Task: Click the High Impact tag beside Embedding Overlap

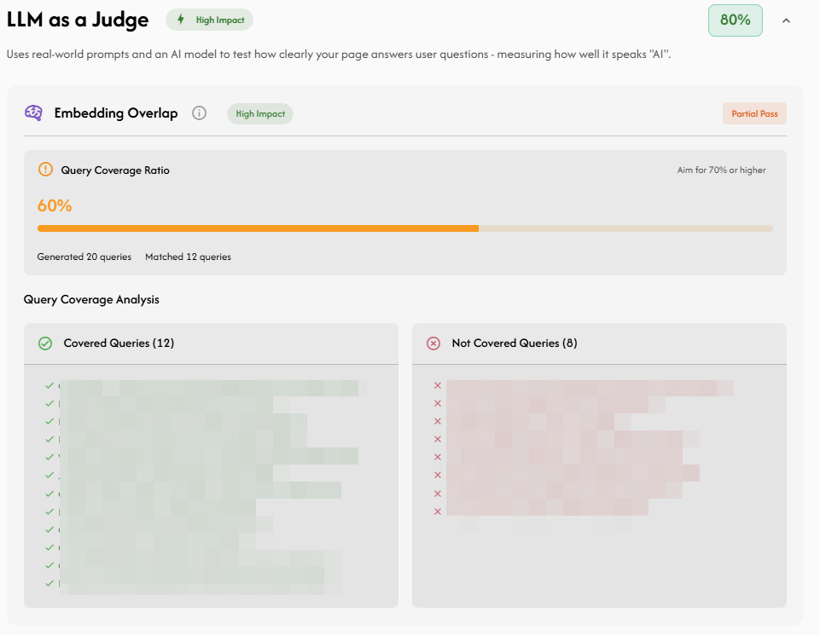Action: coord(259,113)
